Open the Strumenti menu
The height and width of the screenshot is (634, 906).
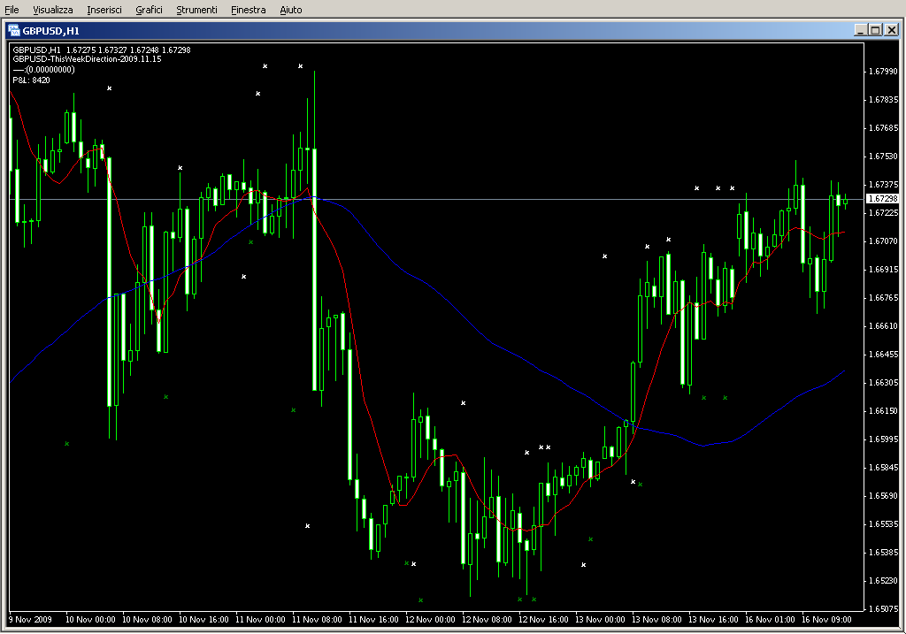197,10
